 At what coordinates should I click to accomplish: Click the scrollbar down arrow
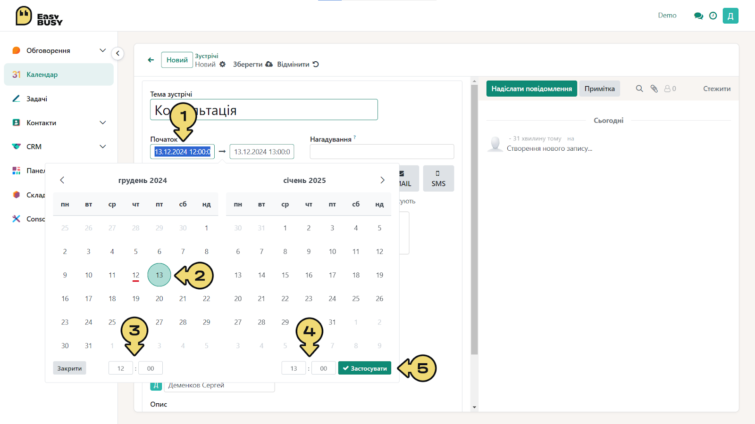tap(474, 407)
